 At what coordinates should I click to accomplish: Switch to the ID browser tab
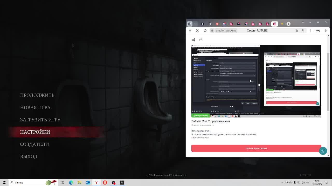[203, 24]
